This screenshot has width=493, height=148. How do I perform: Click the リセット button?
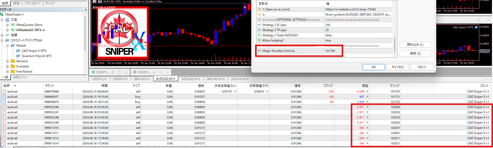click(422, 67)
